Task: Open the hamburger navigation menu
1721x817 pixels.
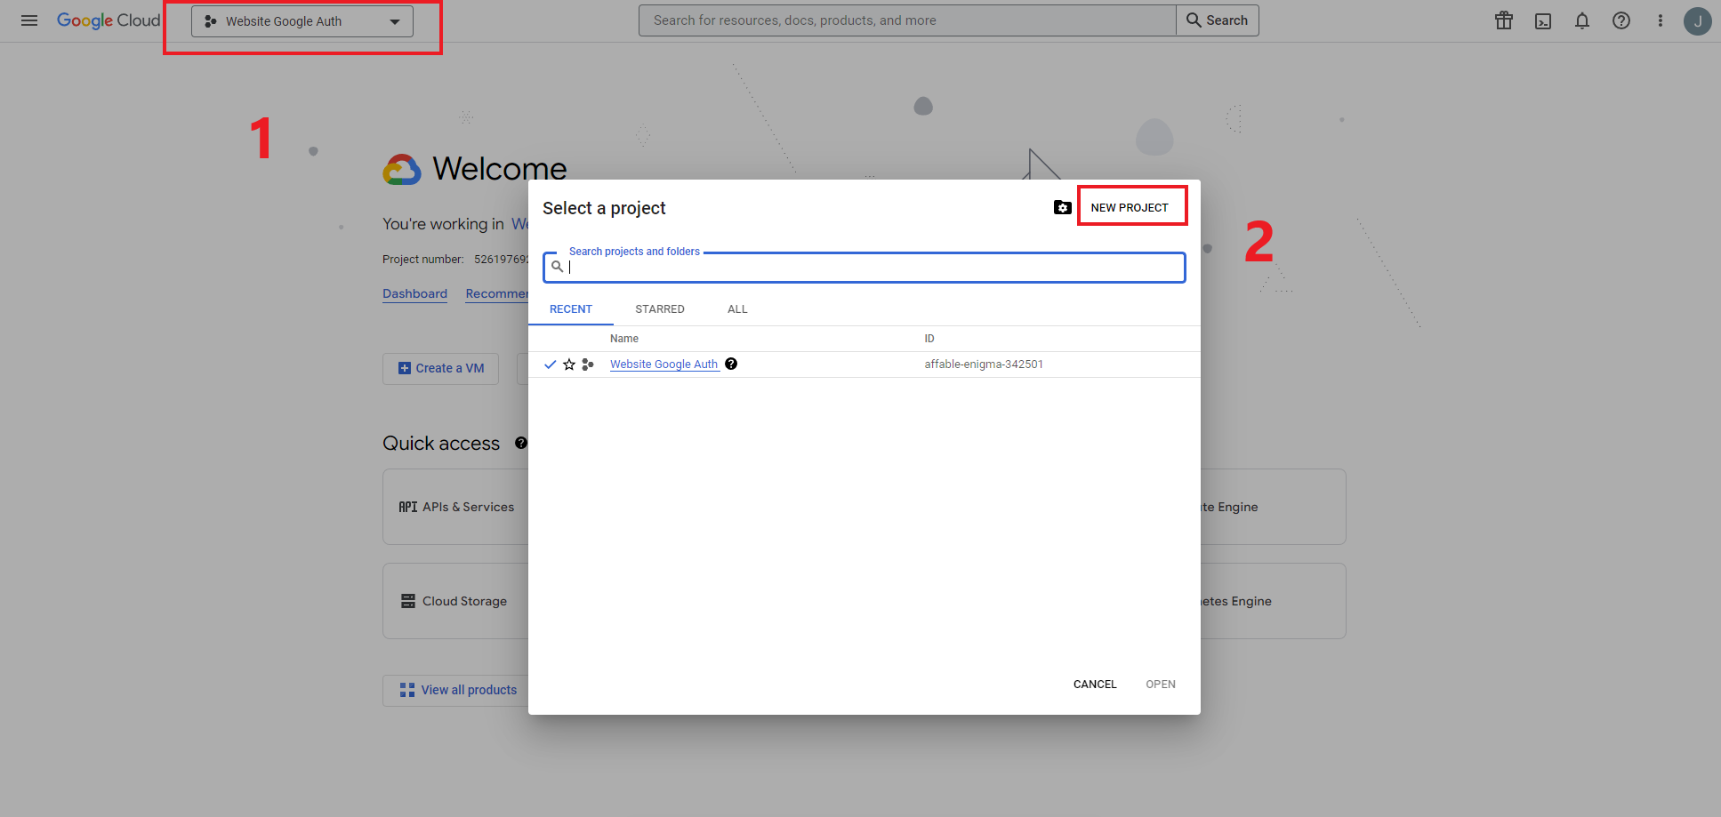Action: pos(29,20)
